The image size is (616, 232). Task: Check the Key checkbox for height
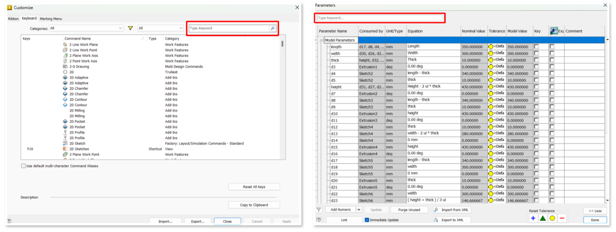[x=536, y=87]
